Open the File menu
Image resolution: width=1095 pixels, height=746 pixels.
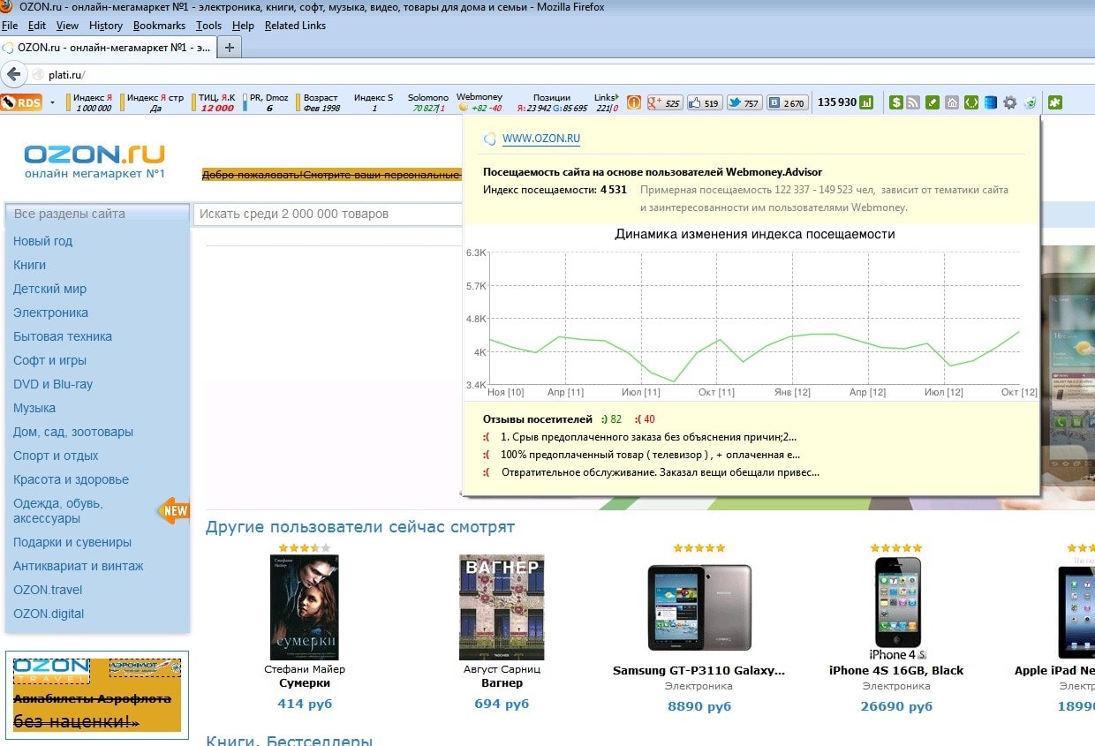10,26
